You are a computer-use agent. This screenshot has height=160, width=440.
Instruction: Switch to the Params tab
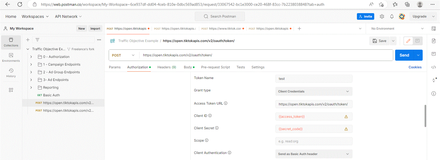tap(115, 67)
